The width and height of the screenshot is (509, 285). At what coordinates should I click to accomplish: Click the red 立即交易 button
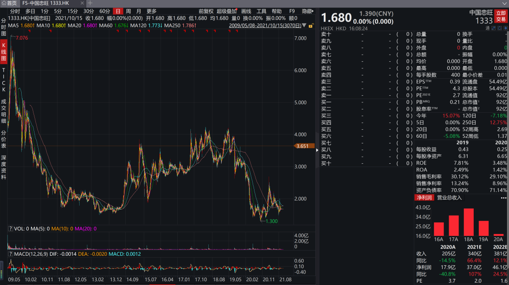click(x=501, y=16)
